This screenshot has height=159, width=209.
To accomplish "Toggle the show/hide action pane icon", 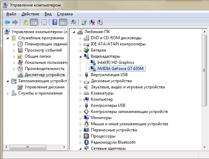I will pyautogui.click(x=63, y=22).
